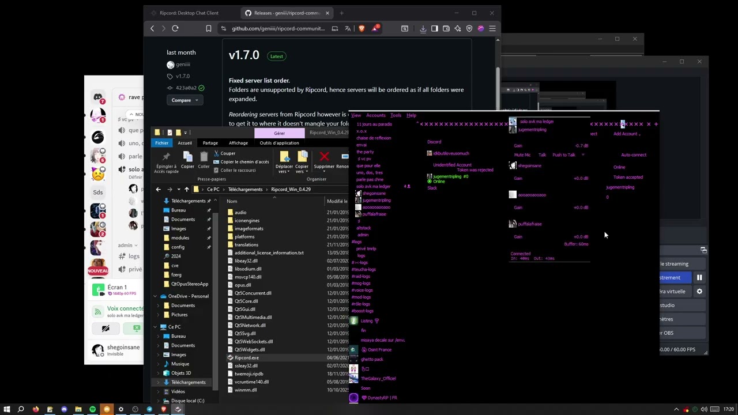This screenshot has width=738, height=415.
Task: Click the browser address bar URL
Action: coord(278,28)
